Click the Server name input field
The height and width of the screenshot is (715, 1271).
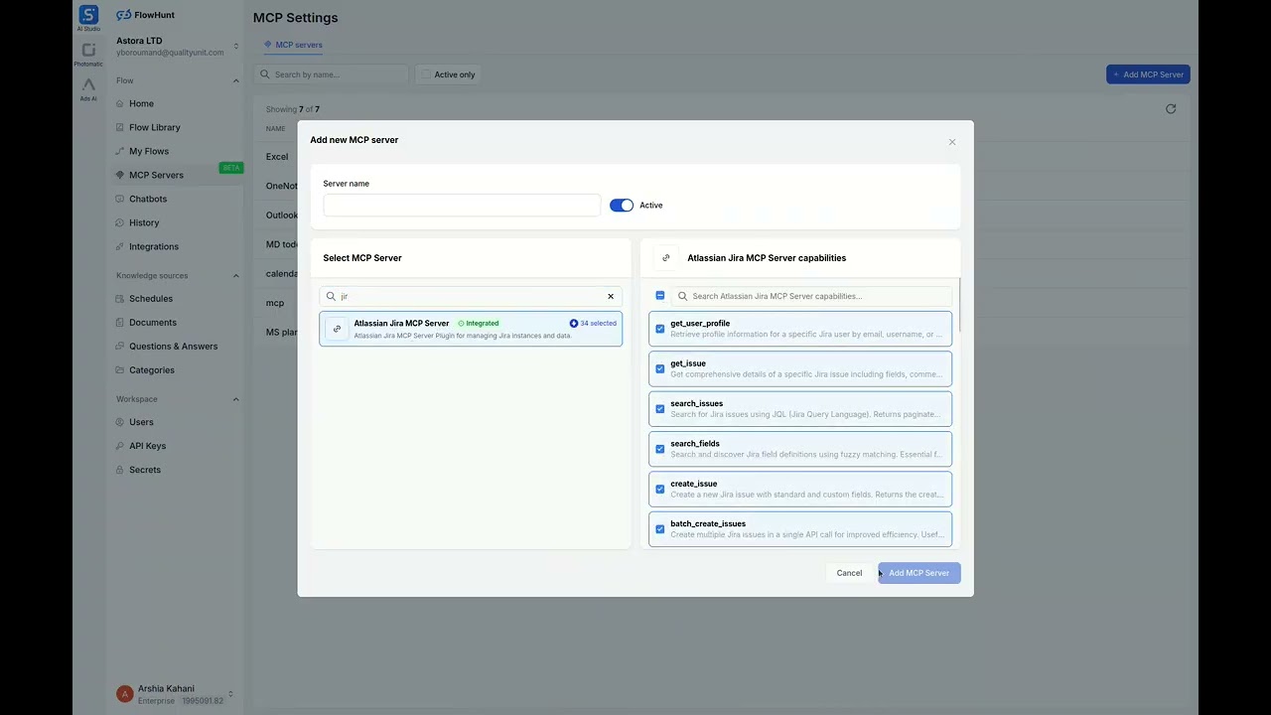(462, 206)
